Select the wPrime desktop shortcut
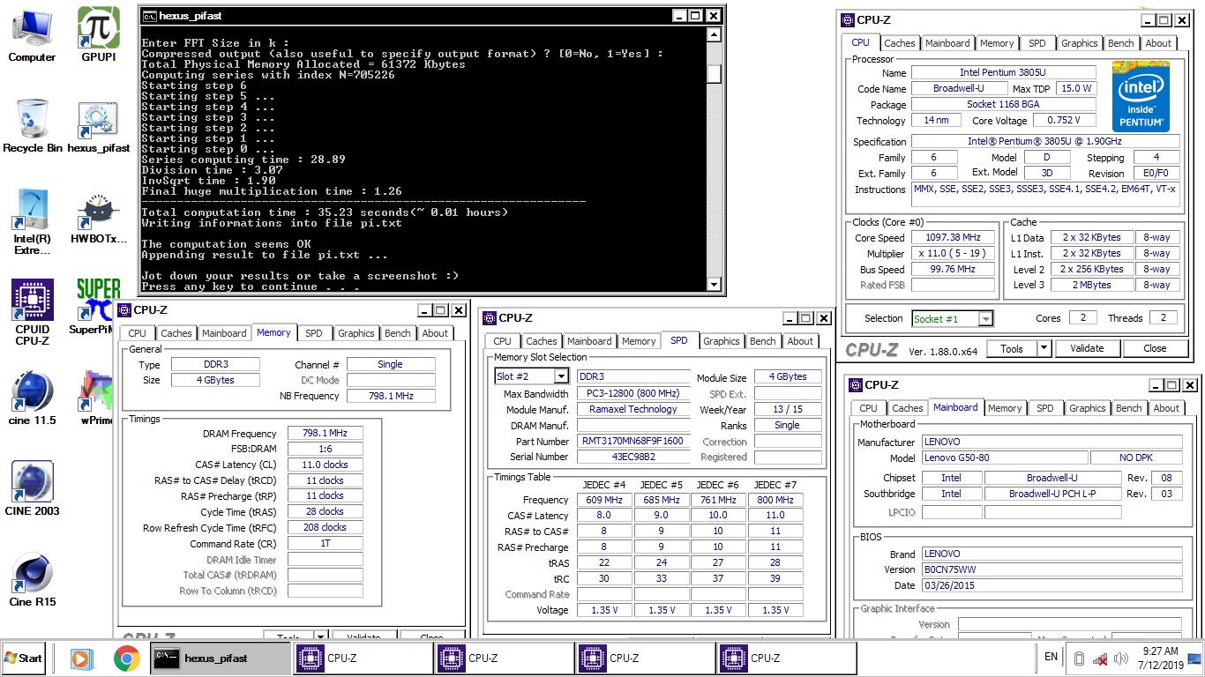Viewport: 1205px width, 677px height. point(95,398)
